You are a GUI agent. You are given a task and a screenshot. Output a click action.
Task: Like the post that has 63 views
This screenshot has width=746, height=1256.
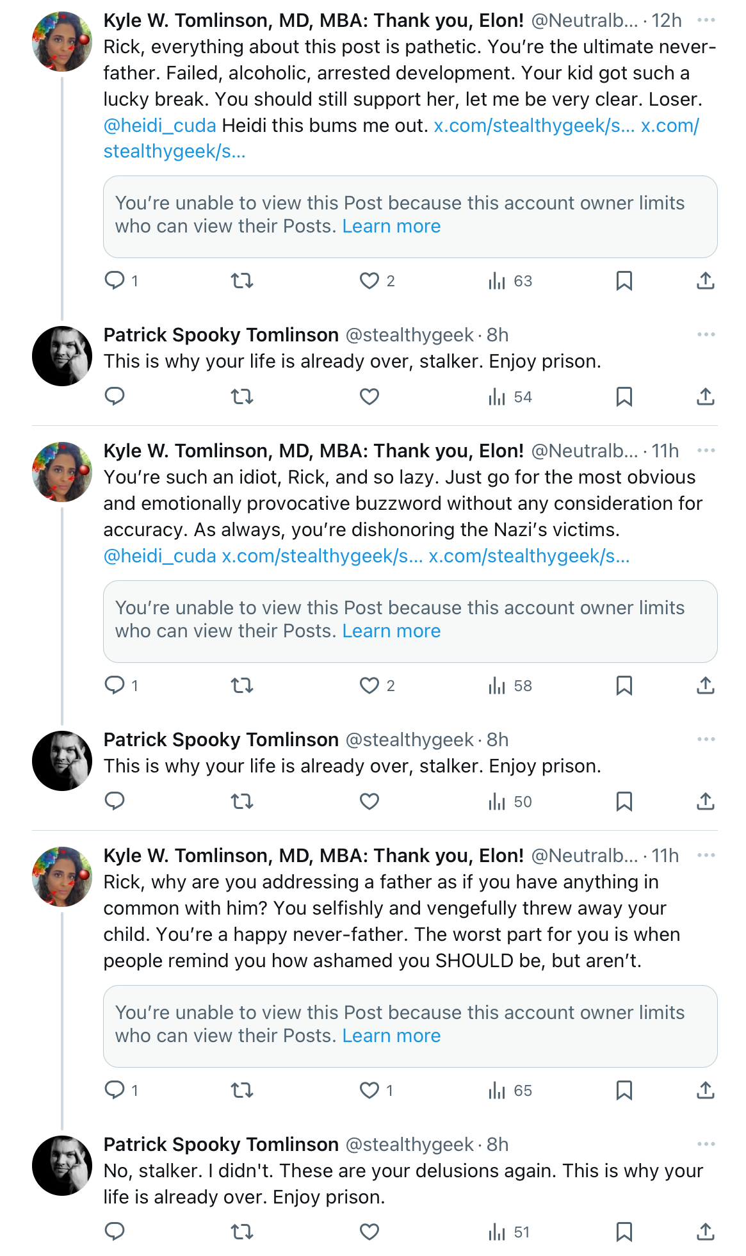point(369,281)
